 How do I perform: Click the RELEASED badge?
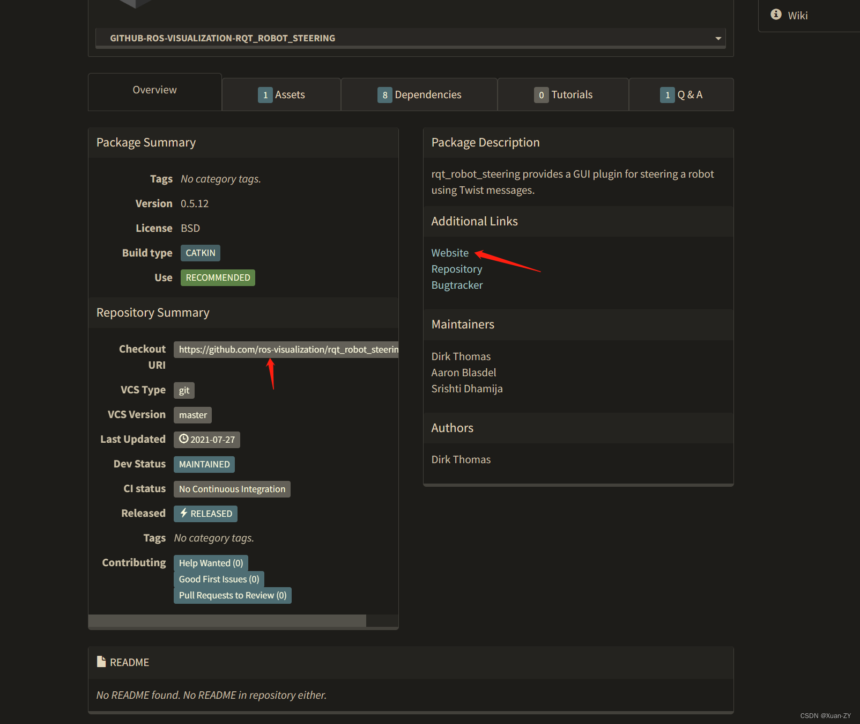205,514
